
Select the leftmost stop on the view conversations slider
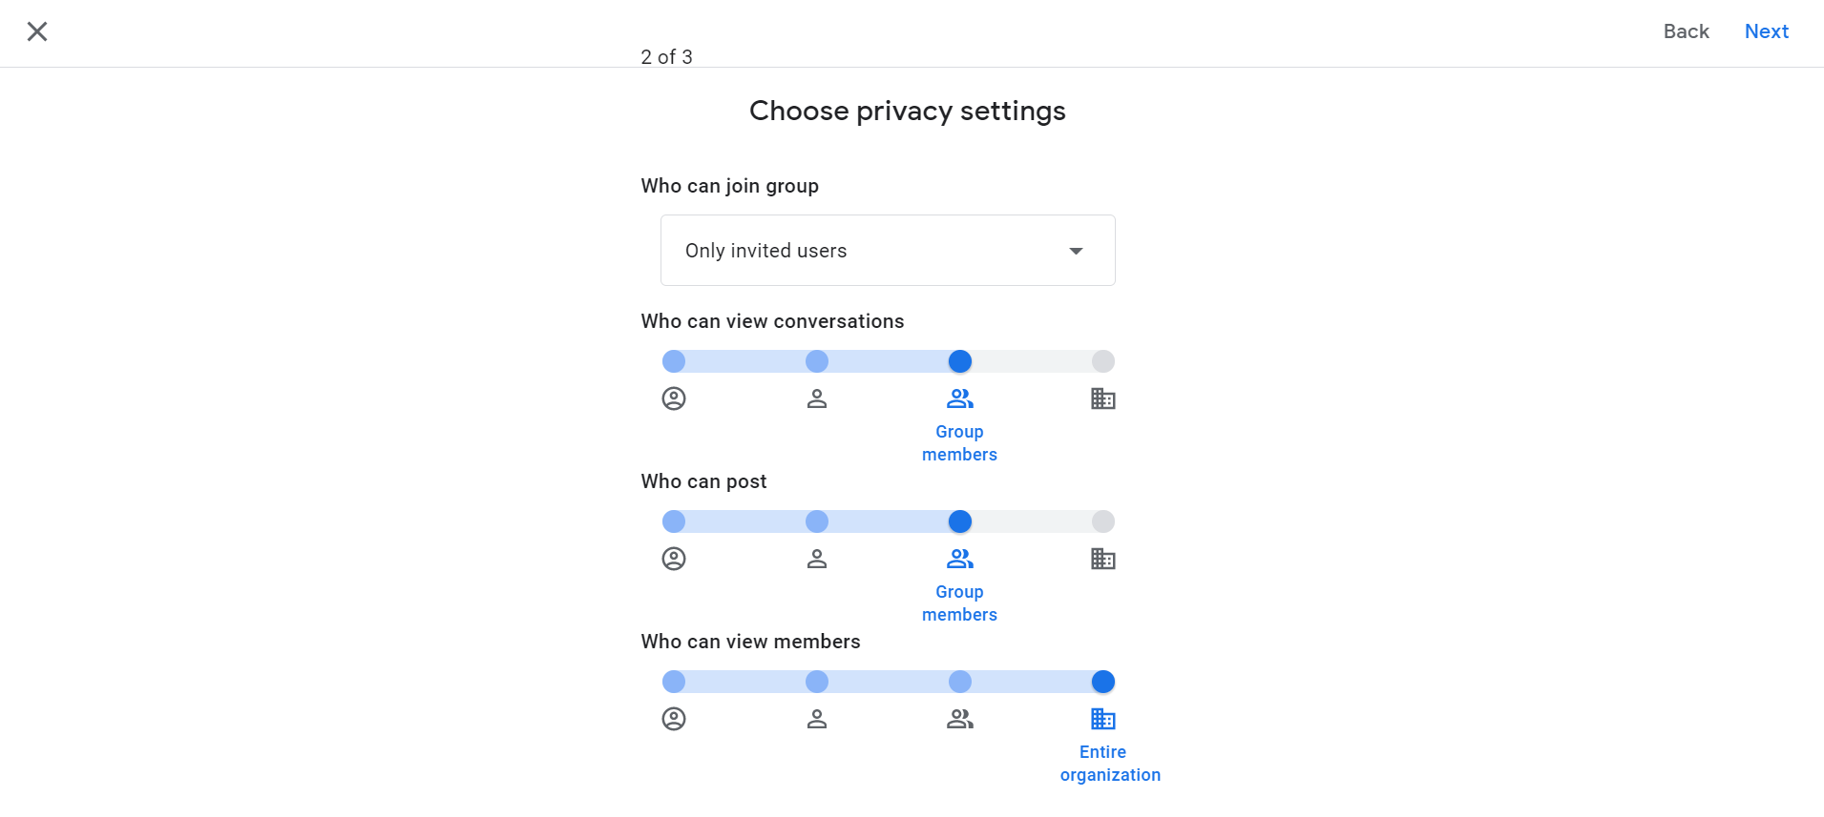point(674,361)
